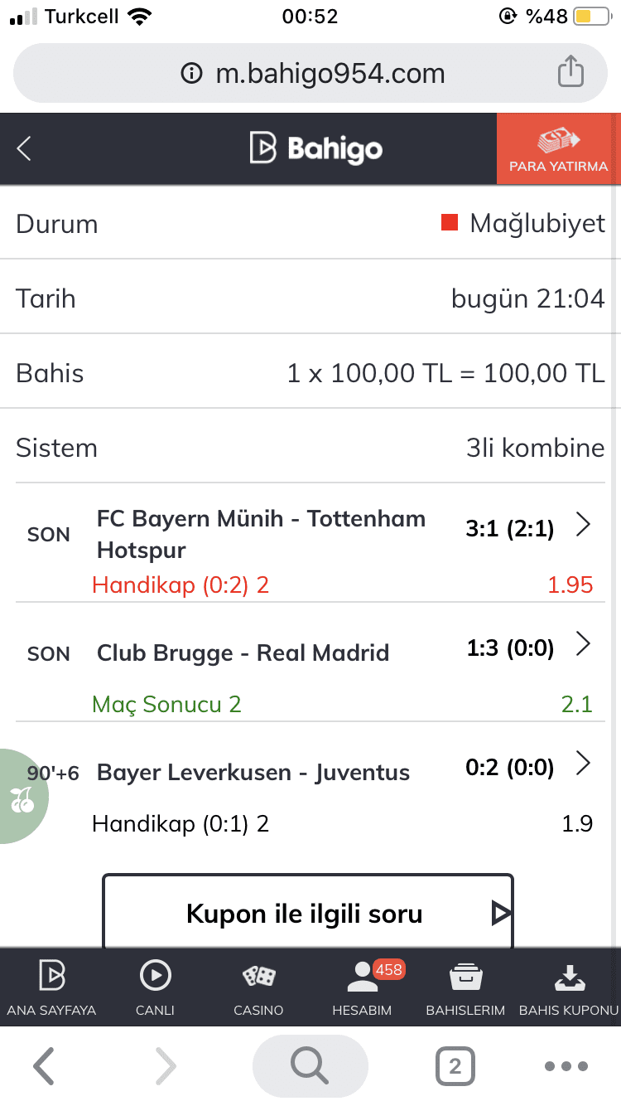The image size is (621, 1106).
Task: Expand Bayer Leverkusen - Juventus details
Action: pos(584,764)
